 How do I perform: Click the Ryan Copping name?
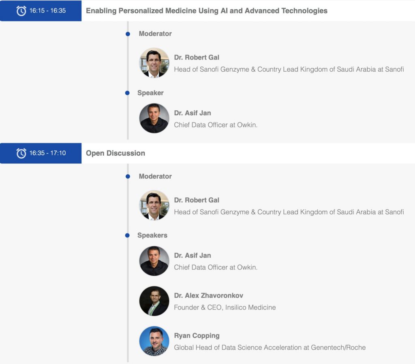pyautogui.click(x=197, y=335)
